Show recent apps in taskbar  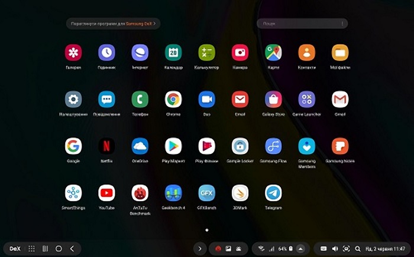[46, 249]
